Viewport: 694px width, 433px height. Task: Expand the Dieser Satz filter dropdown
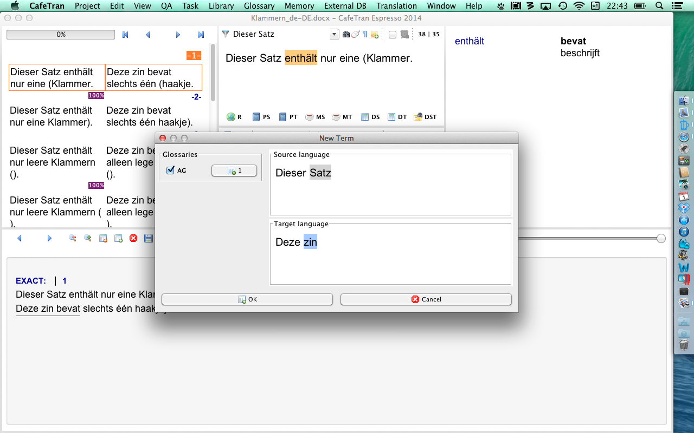(334, 35)
